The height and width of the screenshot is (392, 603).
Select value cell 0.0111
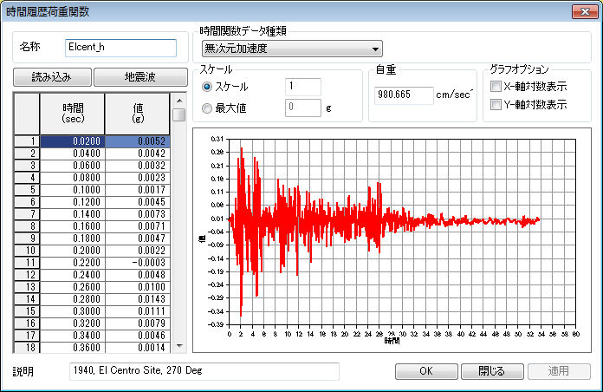[138, 311]
